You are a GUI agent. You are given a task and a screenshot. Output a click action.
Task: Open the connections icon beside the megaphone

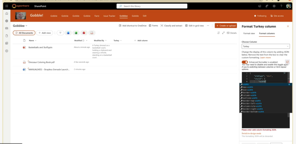tap(267, 6)
